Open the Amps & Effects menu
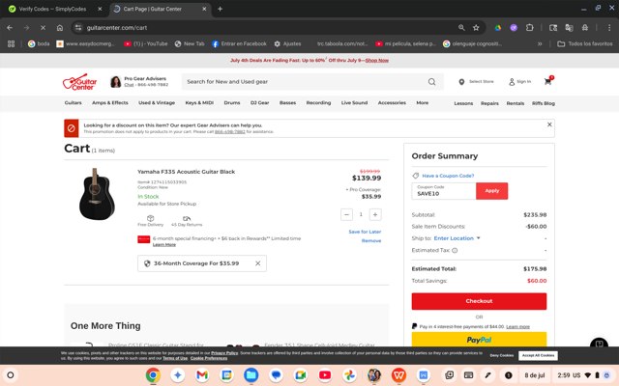Screen dimensions: 619x386 (110, 103)
